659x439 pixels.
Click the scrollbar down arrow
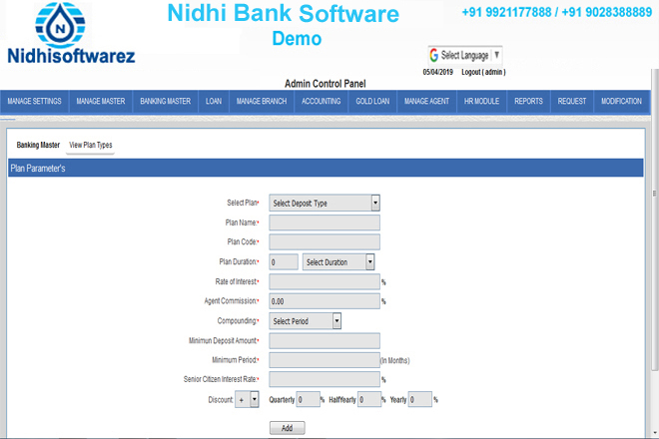point(655,433)
